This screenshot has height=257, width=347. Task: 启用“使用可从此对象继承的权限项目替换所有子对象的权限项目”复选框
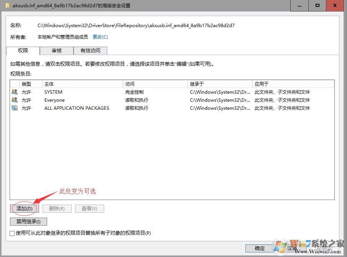(x=12, y=233)
